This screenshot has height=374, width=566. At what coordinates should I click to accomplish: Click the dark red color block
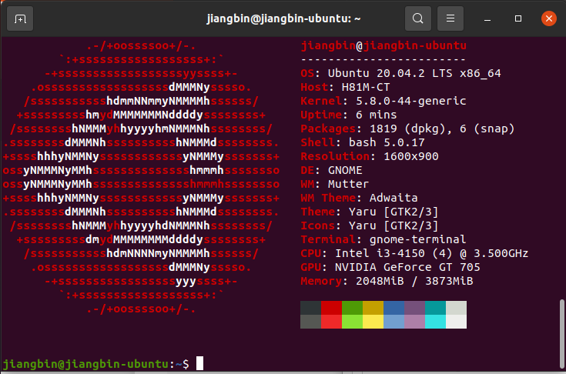(x=331, y=308)
